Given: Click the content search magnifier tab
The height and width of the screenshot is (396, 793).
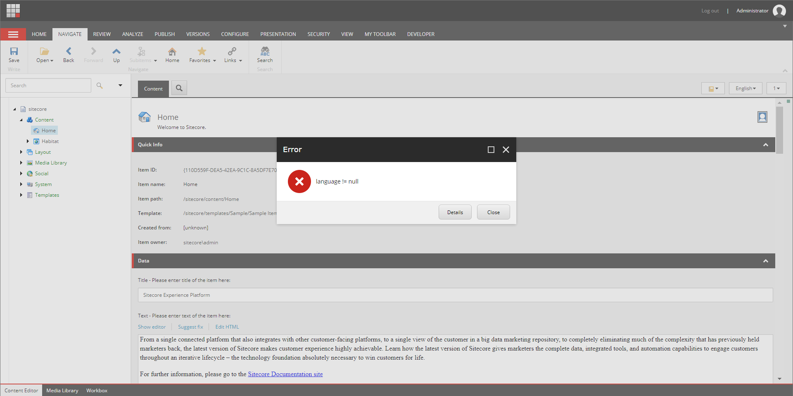Looking at the screenshot, I should (x=179, y=88).
